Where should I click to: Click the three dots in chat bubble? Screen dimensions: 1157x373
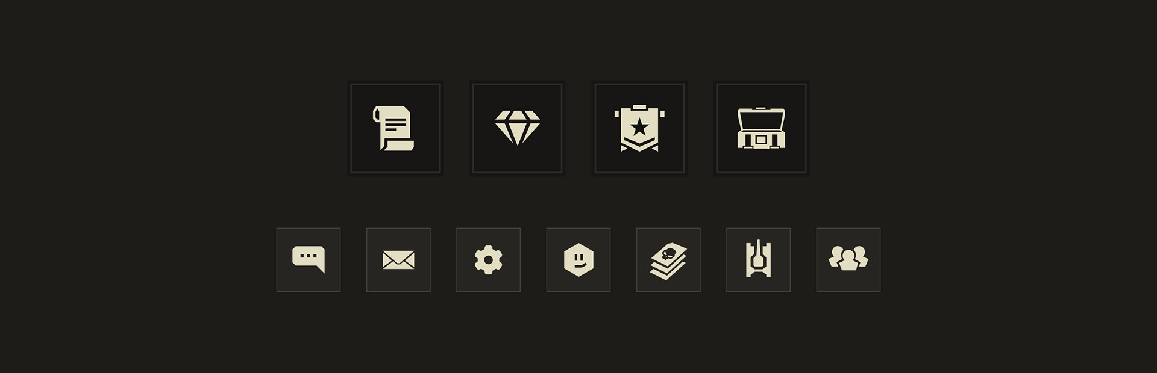point(308,256)
